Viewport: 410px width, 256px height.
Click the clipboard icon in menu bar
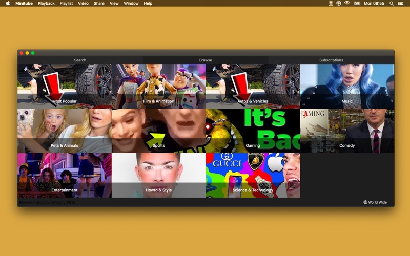coord(331,3)
